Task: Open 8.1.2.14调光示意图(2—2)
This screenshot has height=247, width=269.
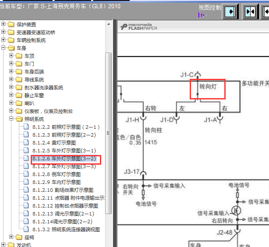Action: point(62,222)
